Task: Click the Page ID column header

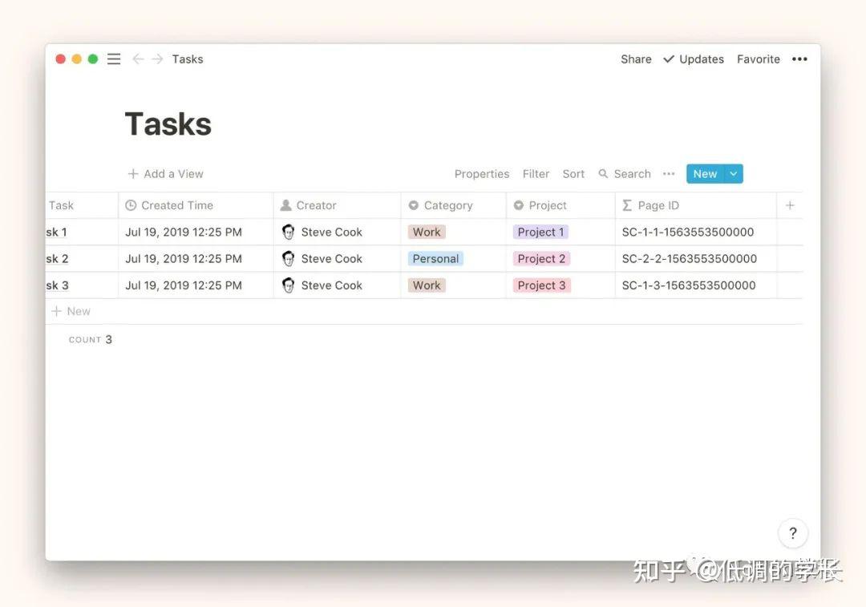Action: (695, 205)
